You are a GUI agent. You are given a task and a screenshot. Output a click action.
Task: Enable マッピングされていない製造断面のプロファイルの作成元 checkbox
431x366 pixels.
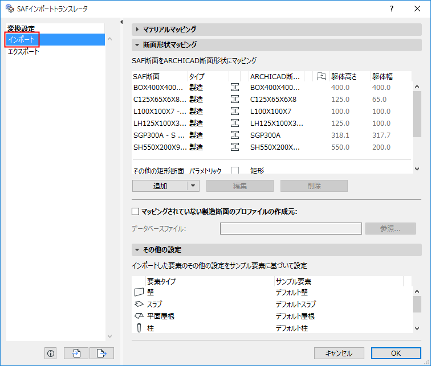(135, 212)
